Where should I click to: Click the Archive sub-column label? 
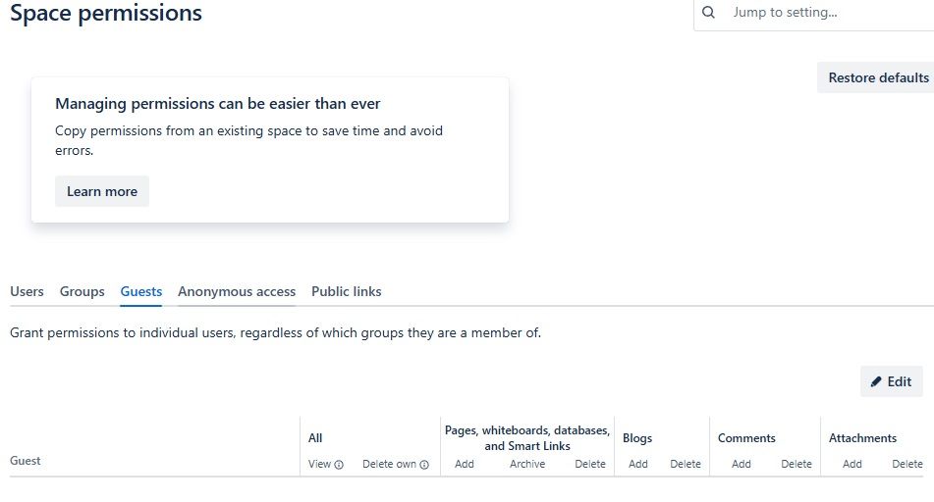[x=527, y=464]
